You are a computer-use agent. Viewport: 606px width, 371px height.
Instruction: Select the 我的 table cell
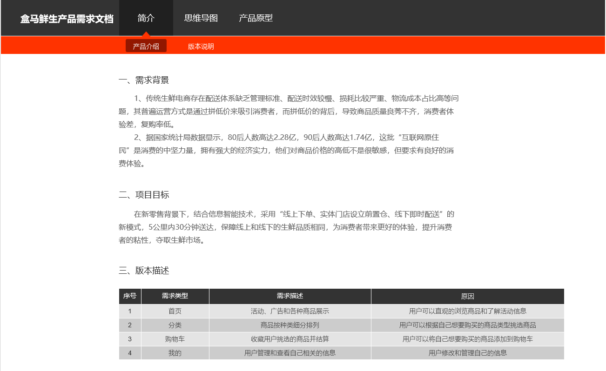[175, 353]
